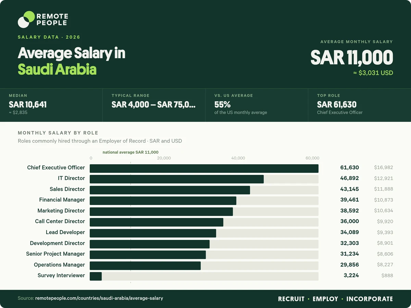Viewport: 411px width, 308px height.
Task: Select the Call Center Director row label
Action: click(x=60, y=221)
